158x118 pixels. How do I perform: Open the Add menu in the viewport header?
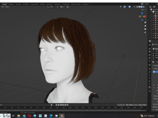point(3,7)
